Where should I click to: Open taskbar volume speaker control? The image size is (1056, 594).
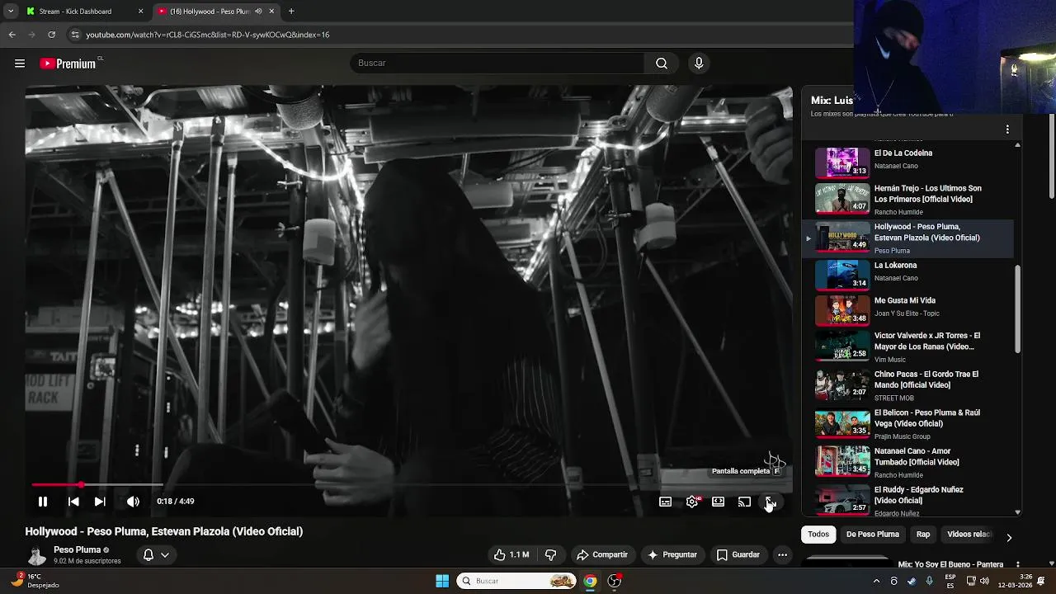pos(984,581)
